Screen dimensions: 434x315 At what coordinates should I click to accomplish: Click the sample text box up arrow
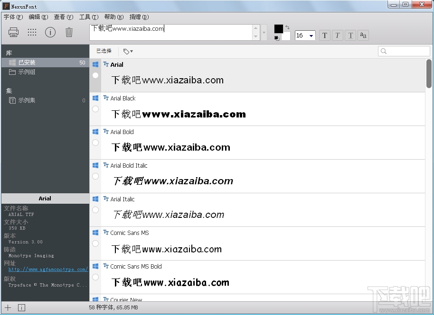256,28
